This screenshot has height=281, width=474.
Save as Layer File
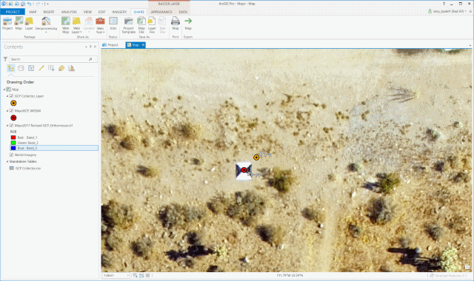tap(152, 25)
